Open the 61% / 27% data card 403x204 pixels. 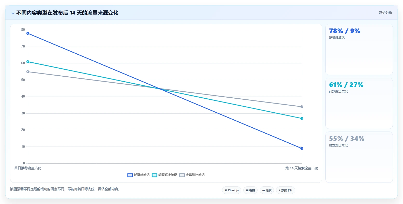click(x=359, y=103)
